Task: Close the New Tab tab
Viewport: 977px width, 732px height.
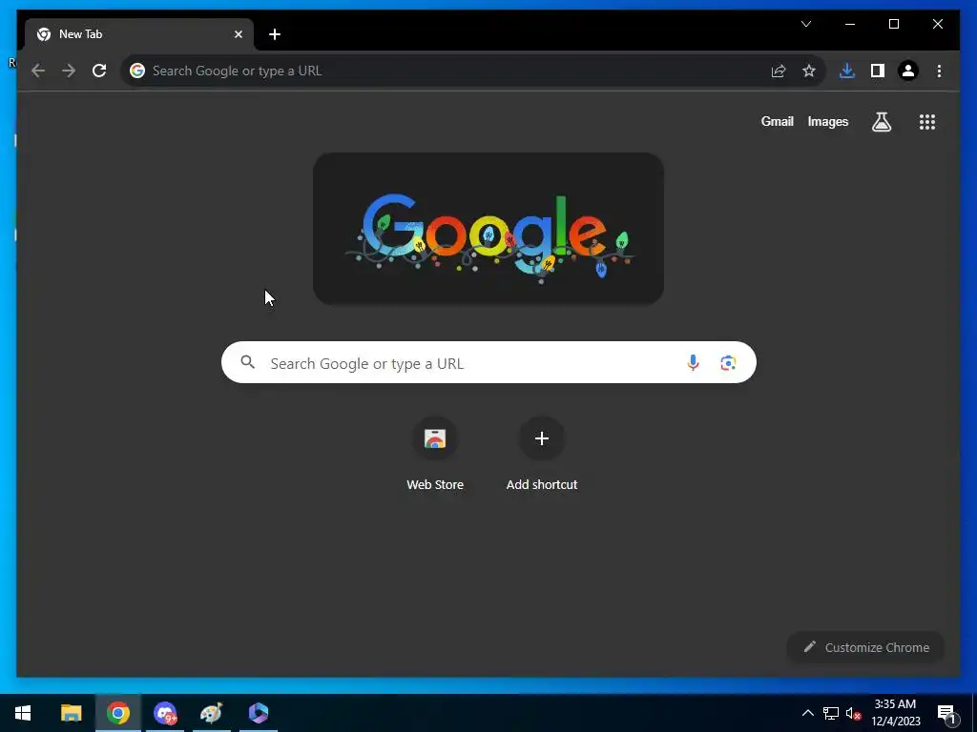Action: (x=238, y=34)
